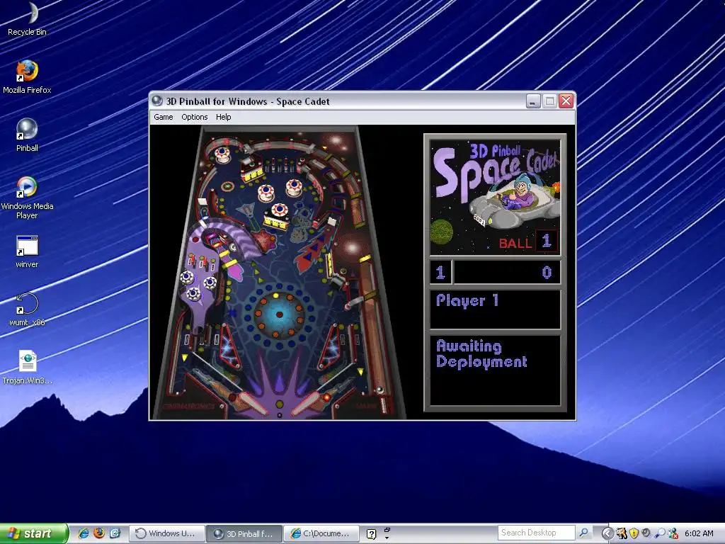Minimize the 3D Pinball window
This screenshot has width=725, height=544.
[533, 101]
